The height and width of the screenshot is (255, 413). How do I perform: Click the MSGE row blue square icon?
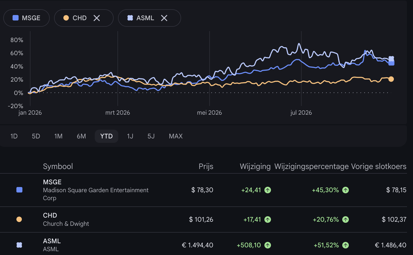19,190
